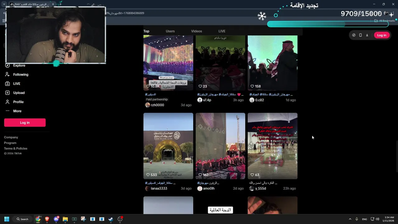Click the phone app icon near Log in
This screenshot has width=398, height=224.
[x=360, y=35]
